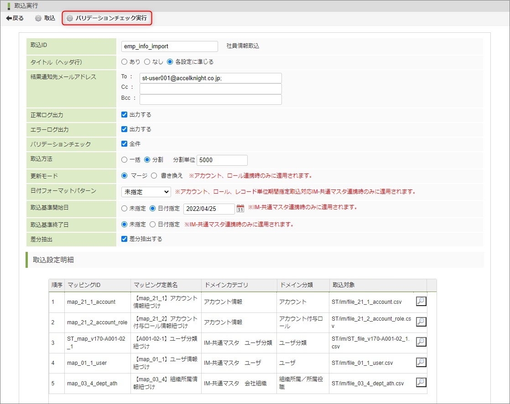
Task: Click the calendar icon beside the start date
Action: [240, 209]
